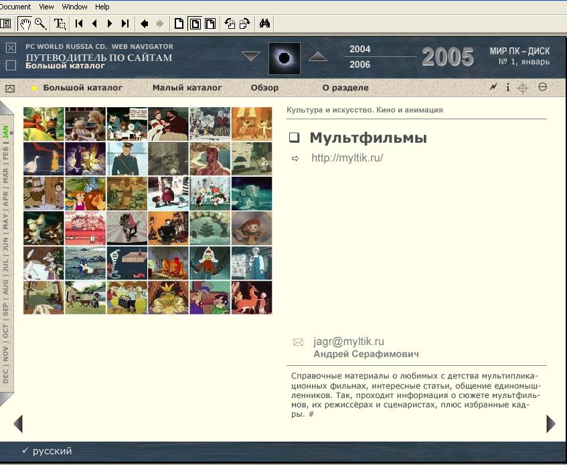Go to previous catalog entry arrow

[x=18, y=423]
